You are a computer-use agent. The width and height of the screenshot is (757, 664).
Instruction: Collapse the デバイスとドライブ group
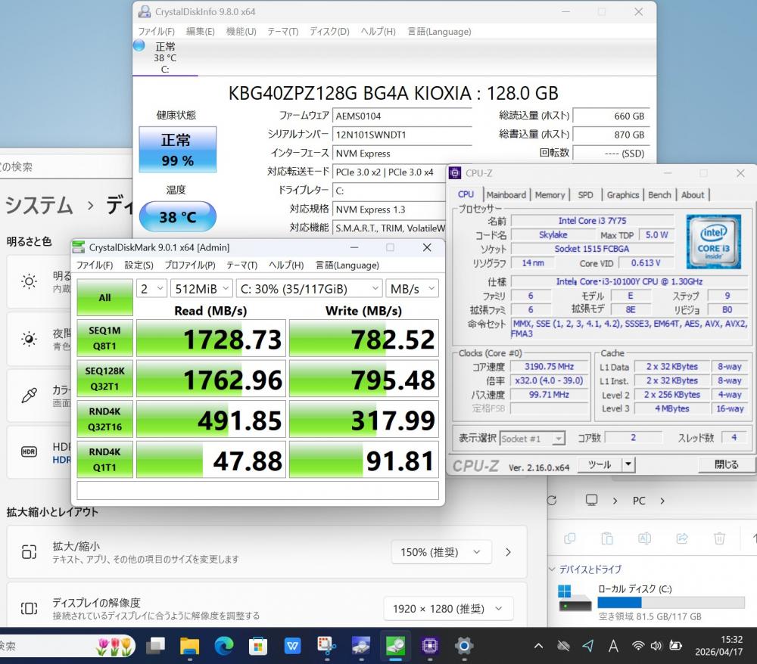click(551, 569)
